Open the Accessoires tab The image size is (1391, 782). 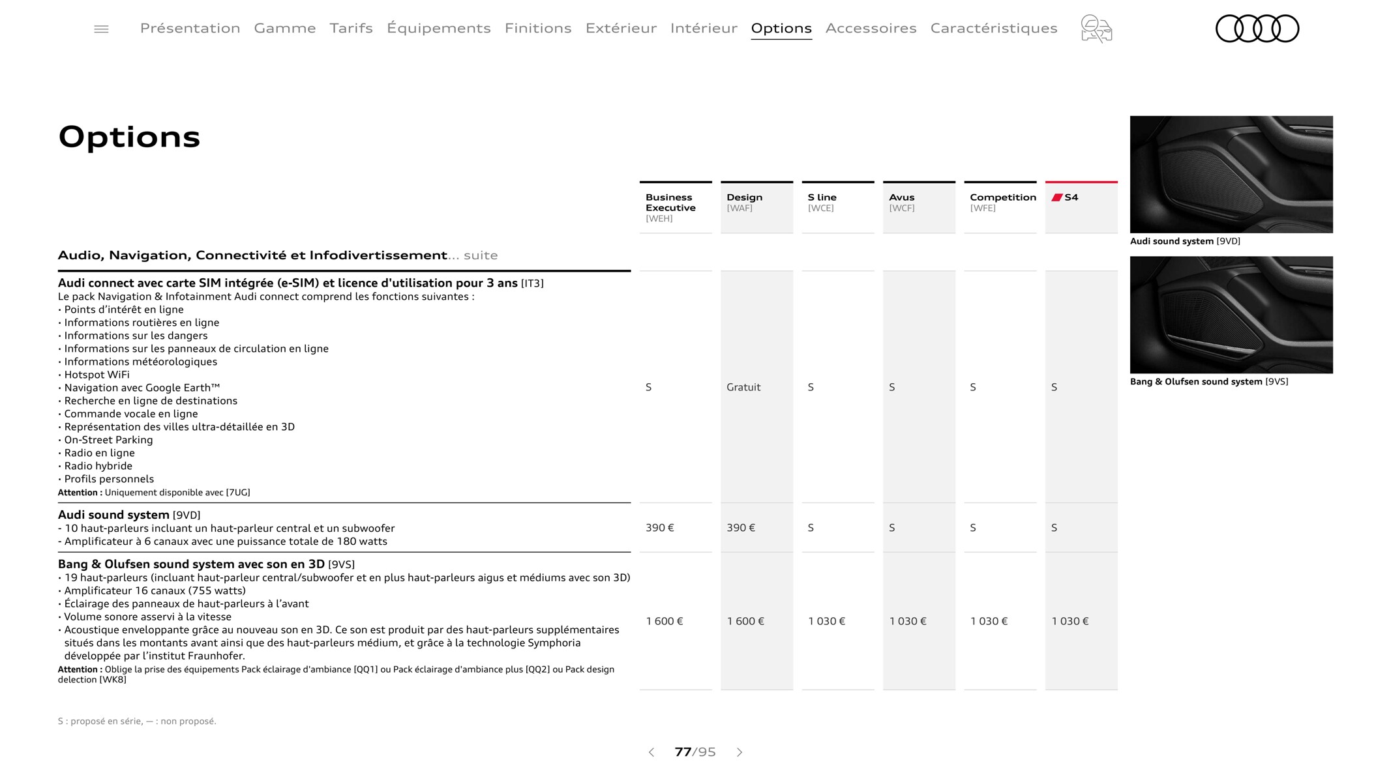(871, 28)
